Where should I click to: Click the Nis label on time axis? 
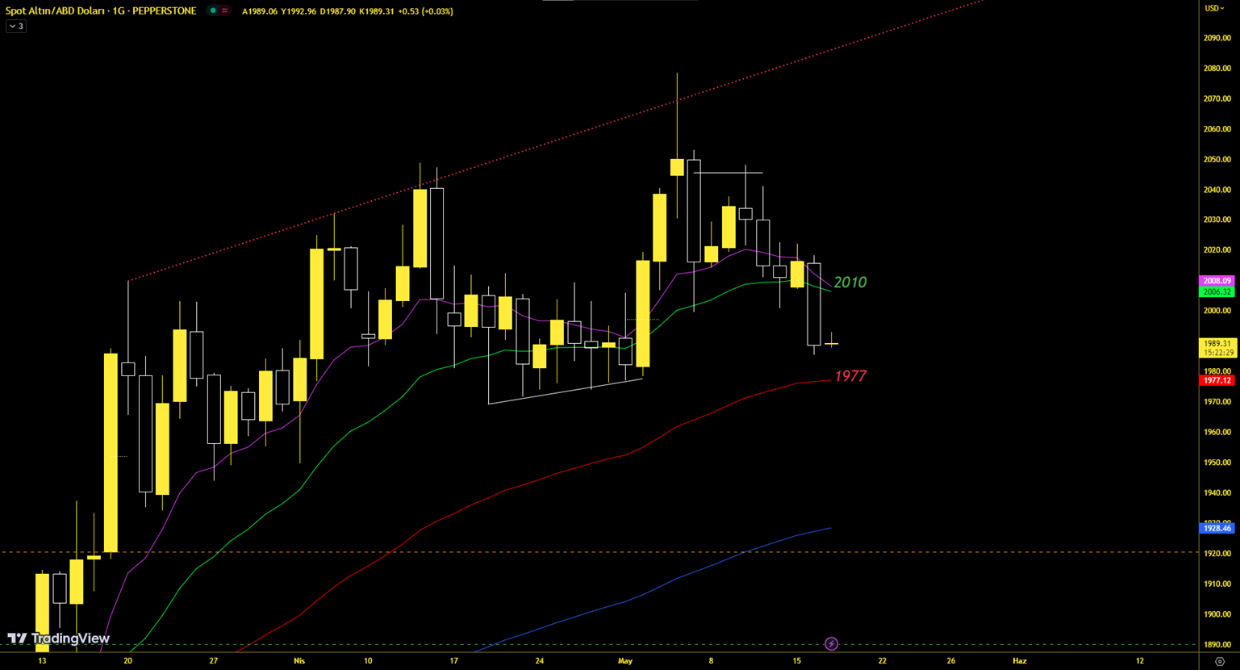[299, 660]
